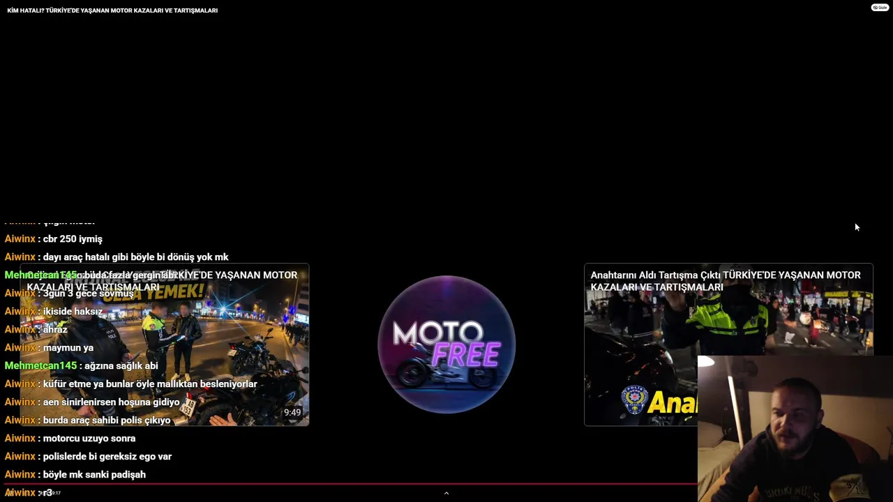Image resolution: width=893 pixels, height=502 pixels.
Task: Click the video title 'KİM HATALI?' at top
Action: (x=112, y=10)
